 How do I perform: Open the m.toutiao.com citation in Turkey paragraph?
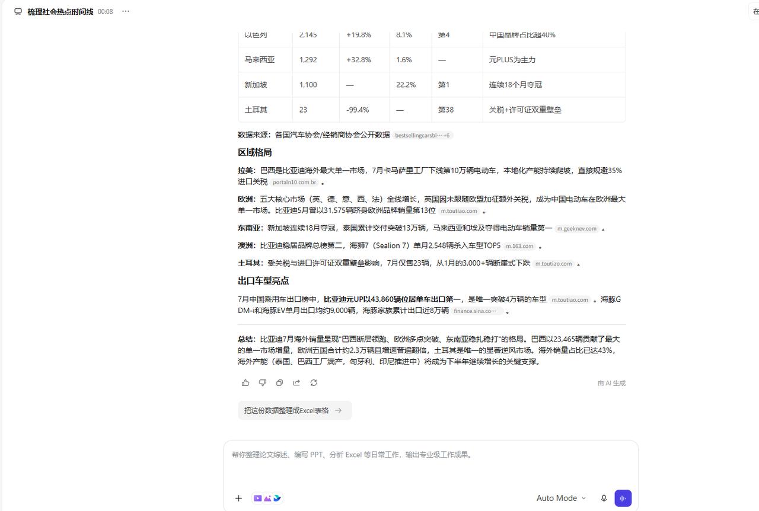[x=554, y=264]
